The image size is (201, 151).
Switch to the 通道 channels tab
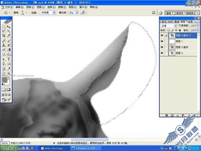point(177,22)
